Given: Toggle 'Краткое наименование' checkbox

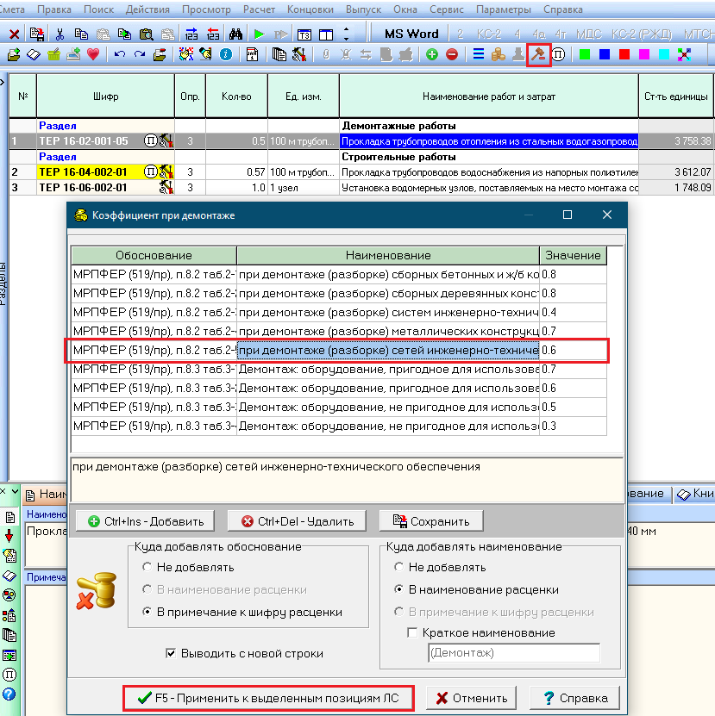Looking at the screenshot, I should (412, 632).
